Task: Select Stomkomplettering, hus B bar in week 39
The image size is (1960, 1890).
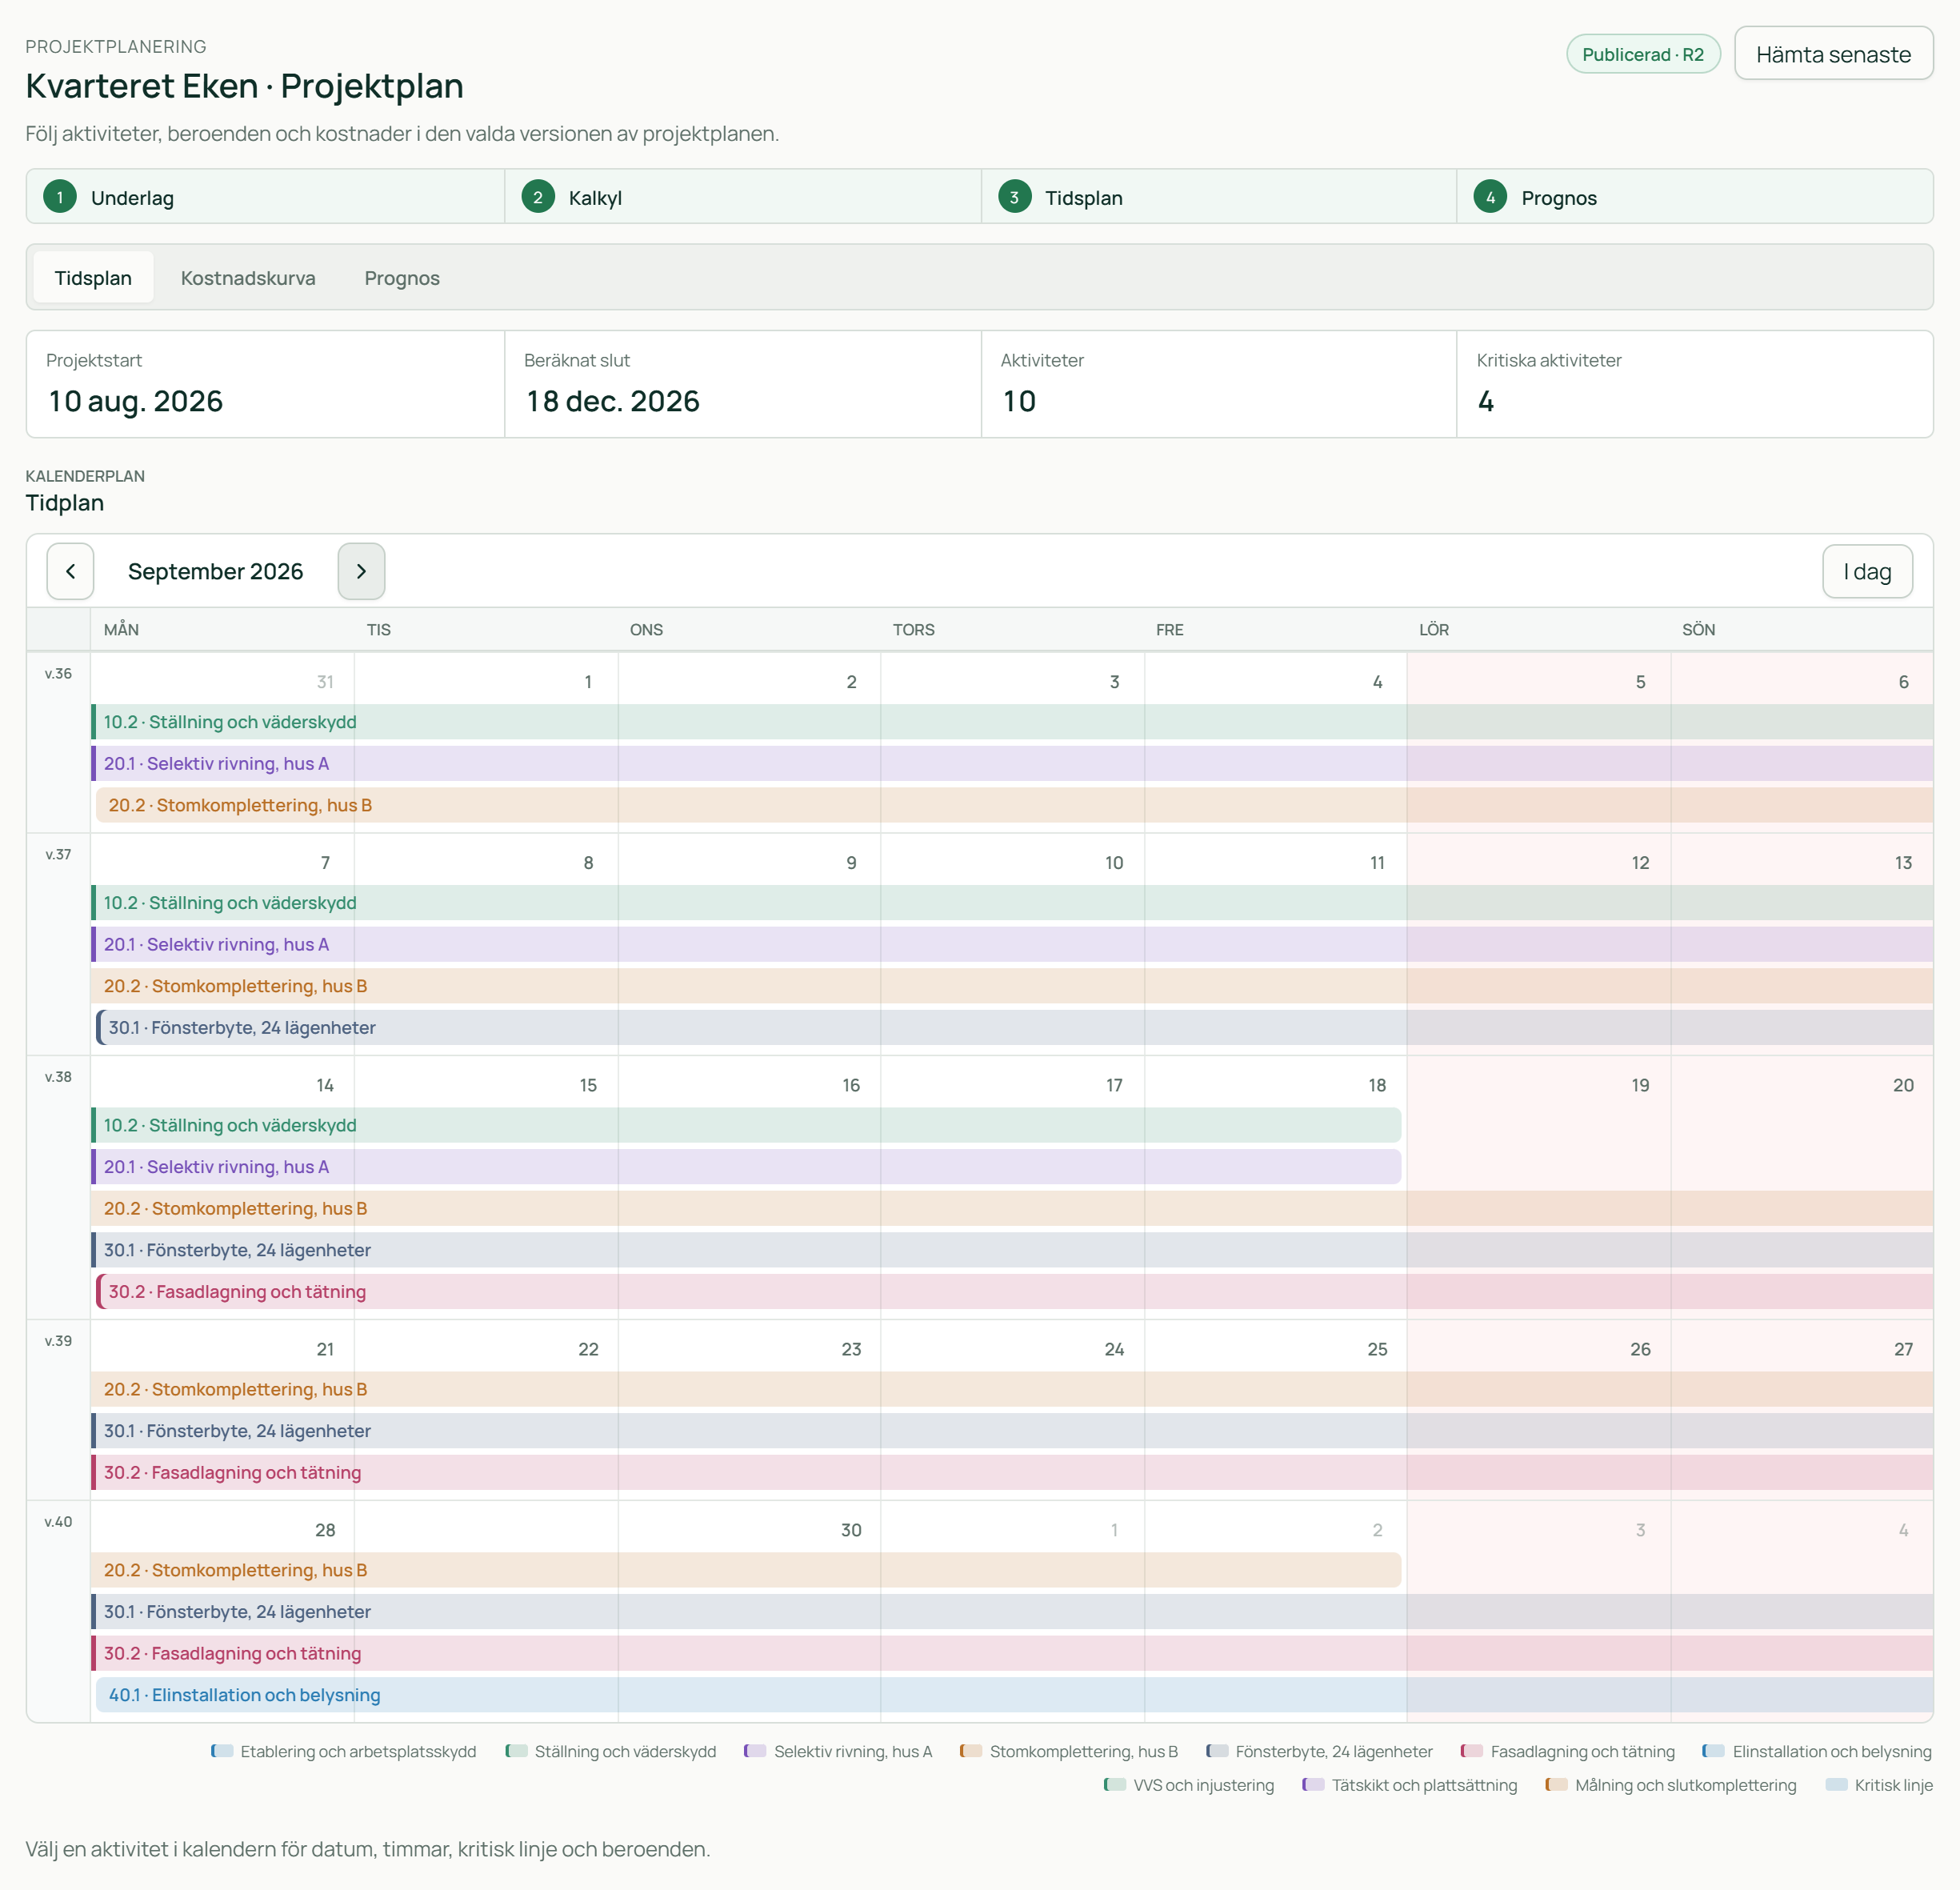Action: [x=1012, y=1390]
